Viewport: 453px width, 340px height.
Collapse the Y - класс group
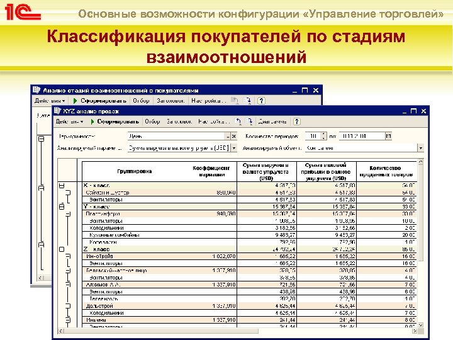62,207
